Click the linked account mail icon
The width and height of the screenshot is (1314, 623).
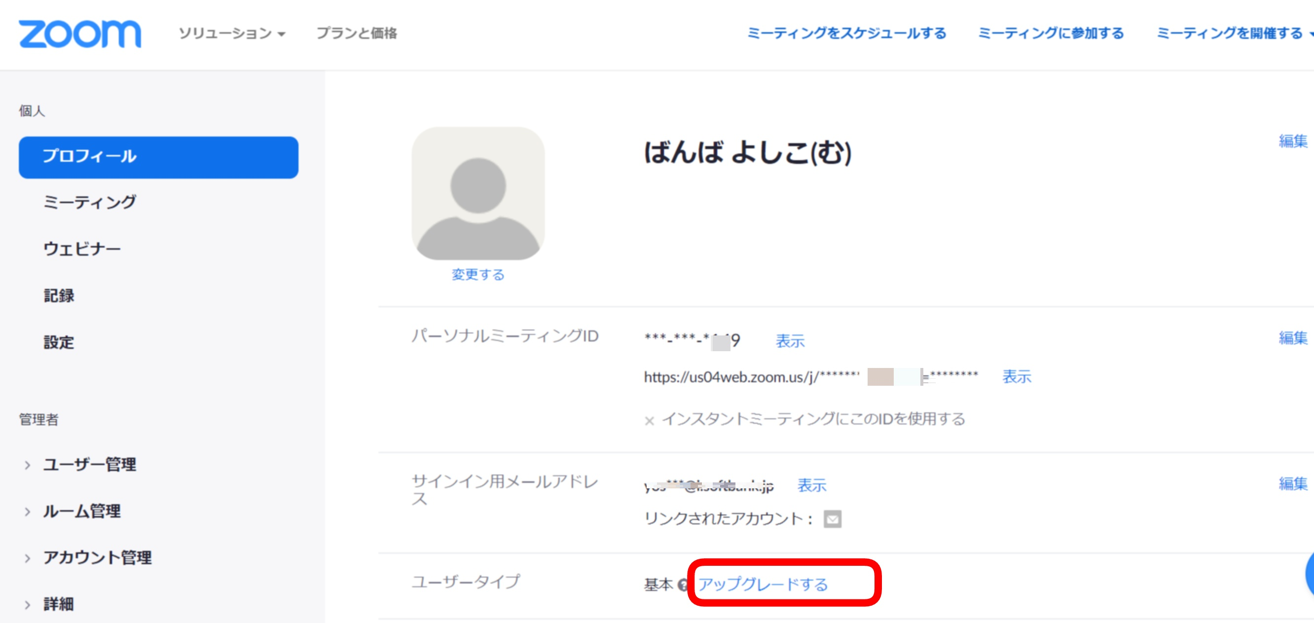click(x=832, y=519)
